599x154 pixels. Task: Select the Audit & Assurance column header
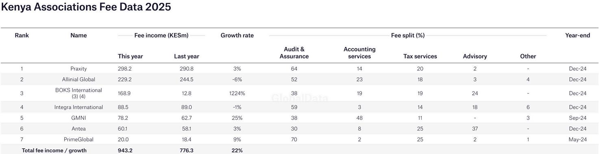(x=294, y=53)
